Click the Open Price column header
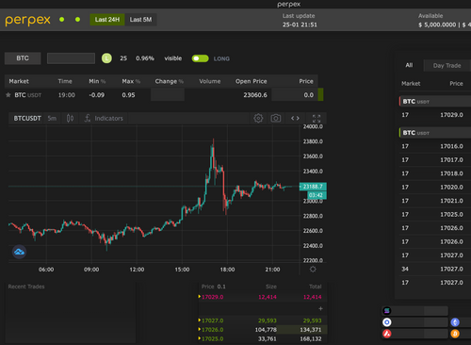Viewport: 471px width, 345px height. click(x=252, y=81)
